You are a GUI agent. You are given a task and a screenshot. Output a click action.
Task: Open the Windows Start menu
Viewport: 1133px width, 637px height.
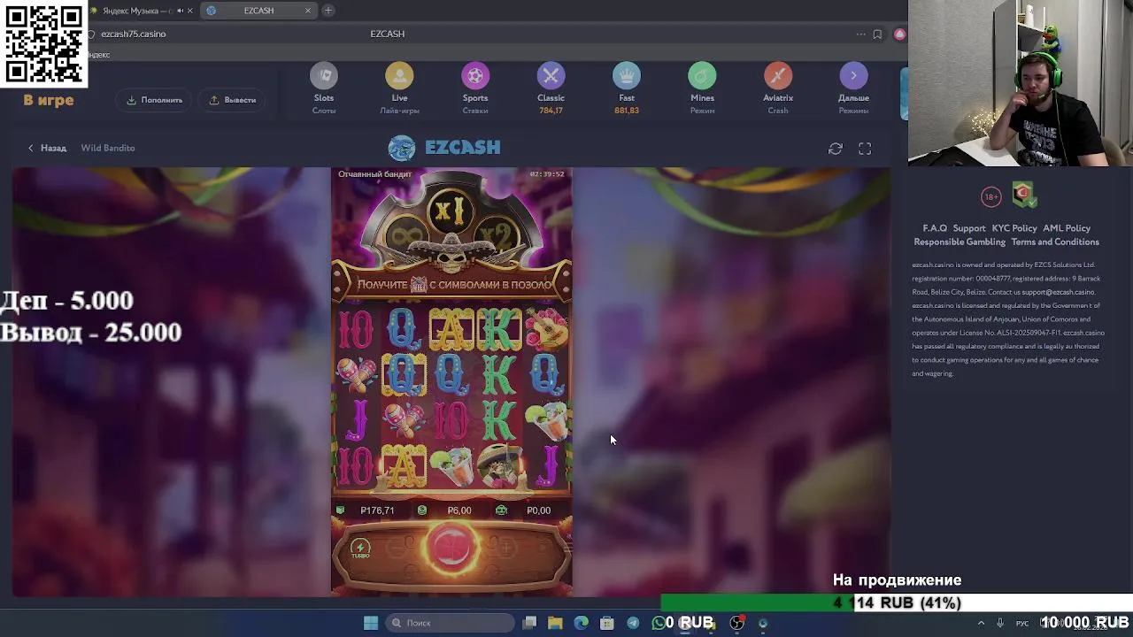(x=371, y=623)
